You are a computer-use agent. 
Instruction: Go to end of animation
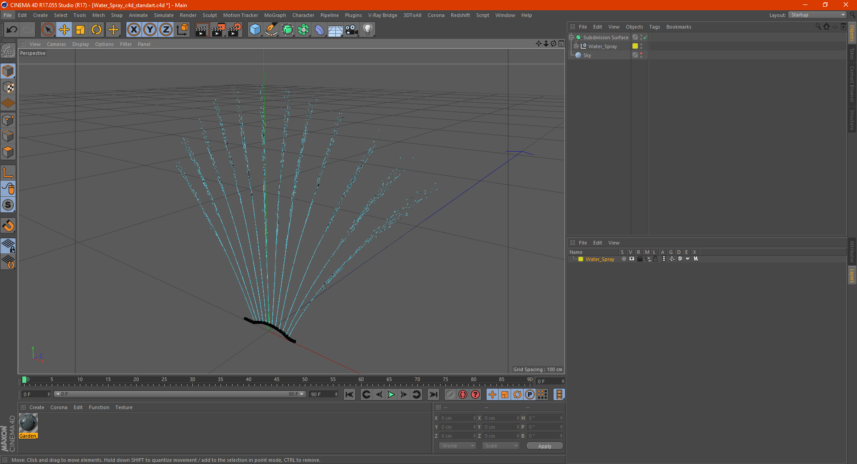(x=433, y=394)
